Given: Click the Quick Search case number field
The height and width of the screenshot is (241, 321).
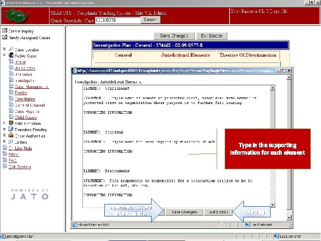Looking at the screenshot, I should coord(118,20).
